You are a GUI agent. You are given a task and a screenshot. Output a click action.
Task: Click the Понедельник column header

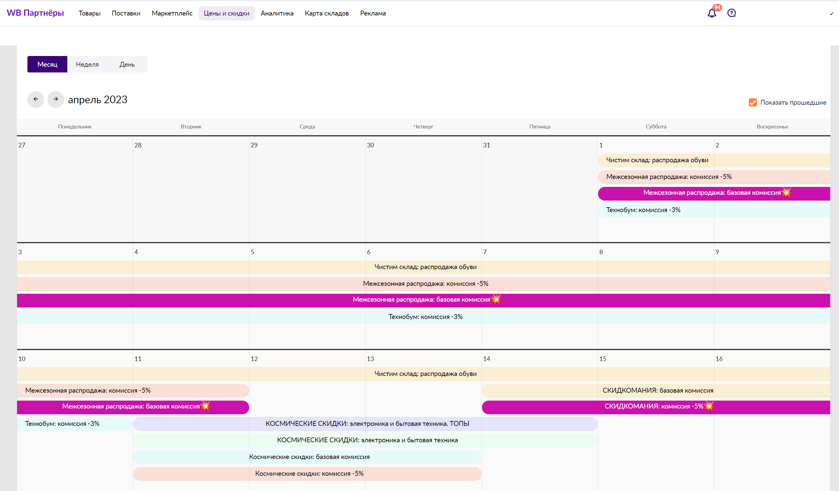pos(75,127)
